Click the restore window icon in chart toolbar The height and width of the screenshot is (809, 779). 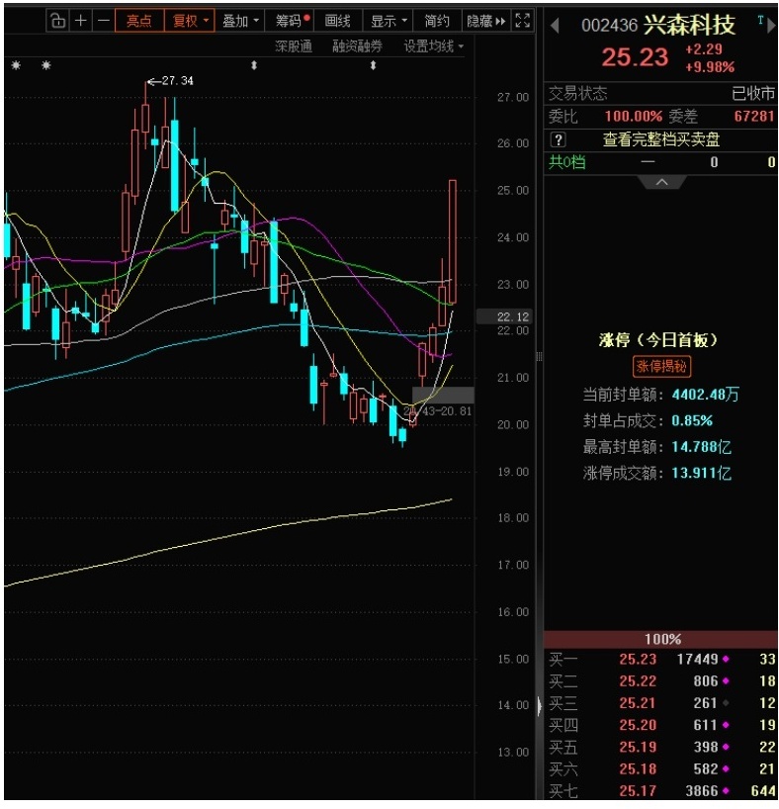[x=58, y=21]
